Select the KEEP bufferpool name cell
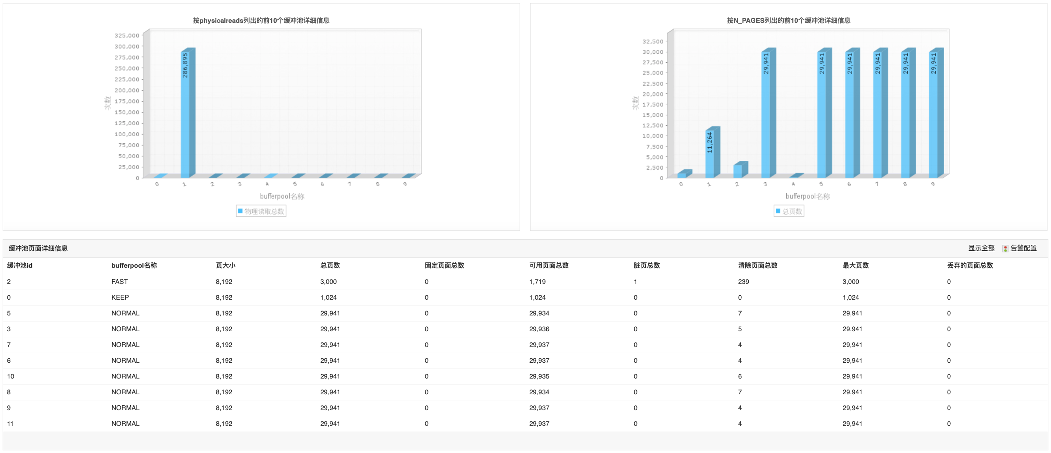The image size is (1051, 453). pos(120,297)
